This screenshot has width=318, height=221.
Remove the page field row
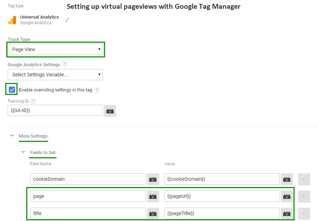pyautogui.click(x=304, y=196)
